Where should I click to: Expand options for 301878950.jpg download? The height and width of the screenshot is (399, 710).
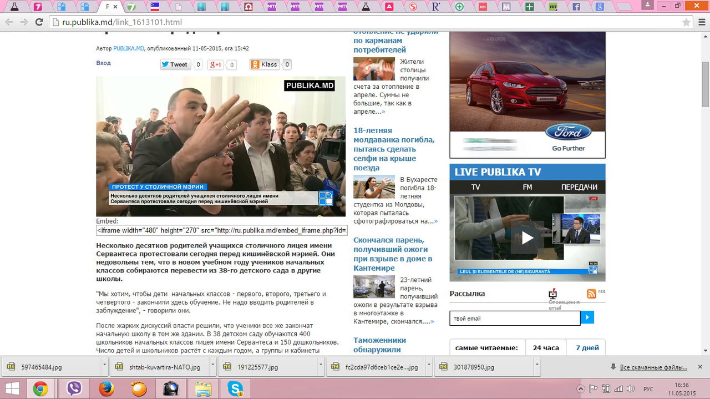[x=537, y=367]
